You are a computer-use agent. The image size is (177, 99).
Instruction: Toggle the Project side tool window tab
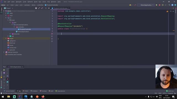(1, 10)
